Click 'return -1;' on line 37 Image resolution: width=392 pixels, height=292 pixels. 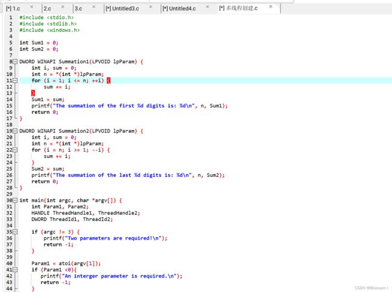click(x=58, y=244)
